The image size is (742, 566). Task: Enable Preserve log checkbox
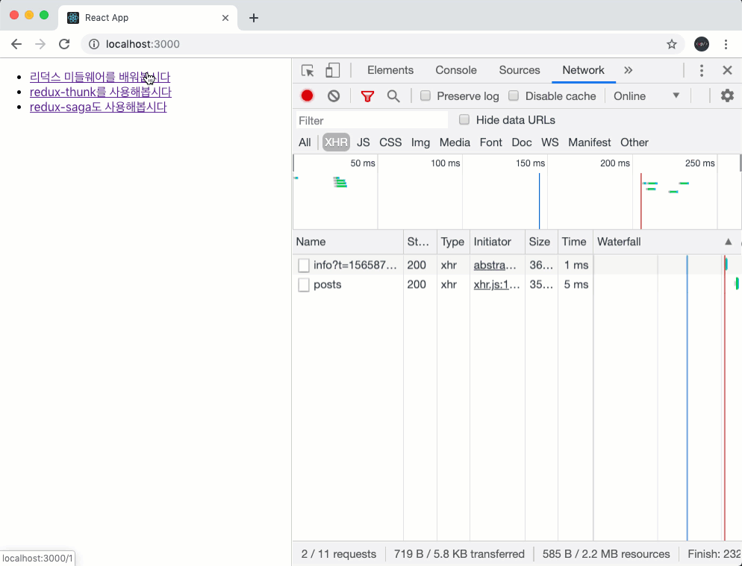pyautogui.click(x=425, y=96)
